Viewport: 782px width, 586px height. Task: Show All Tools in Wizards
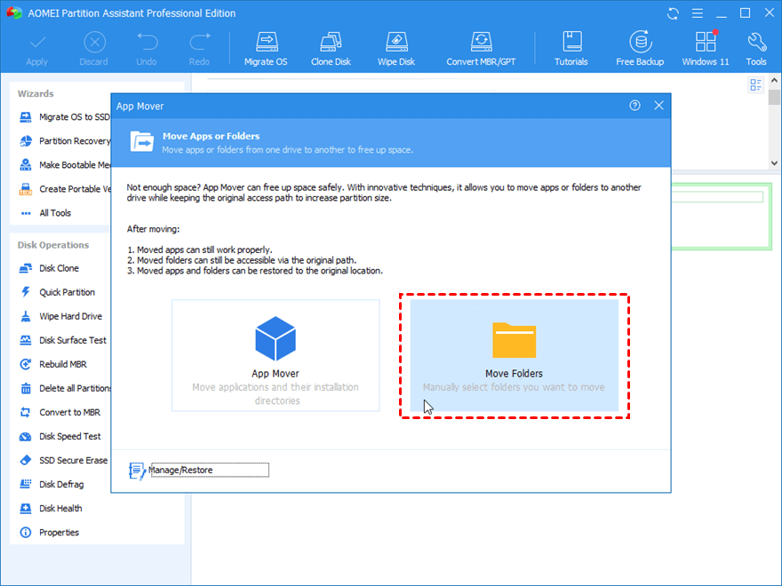[45, 213]
